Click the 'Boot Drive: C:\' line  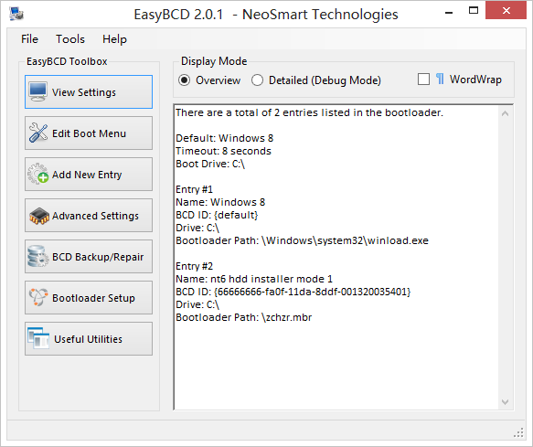[210, 164]
